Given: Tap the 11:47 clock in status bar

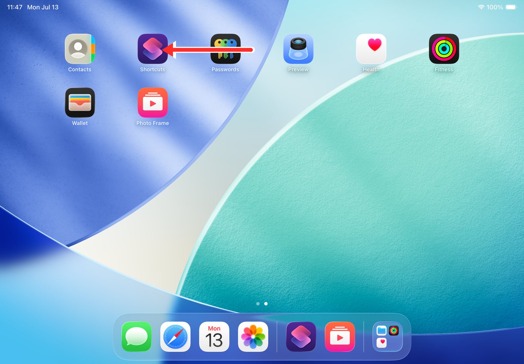Looking at the screenshot, I should pos(15,7).
